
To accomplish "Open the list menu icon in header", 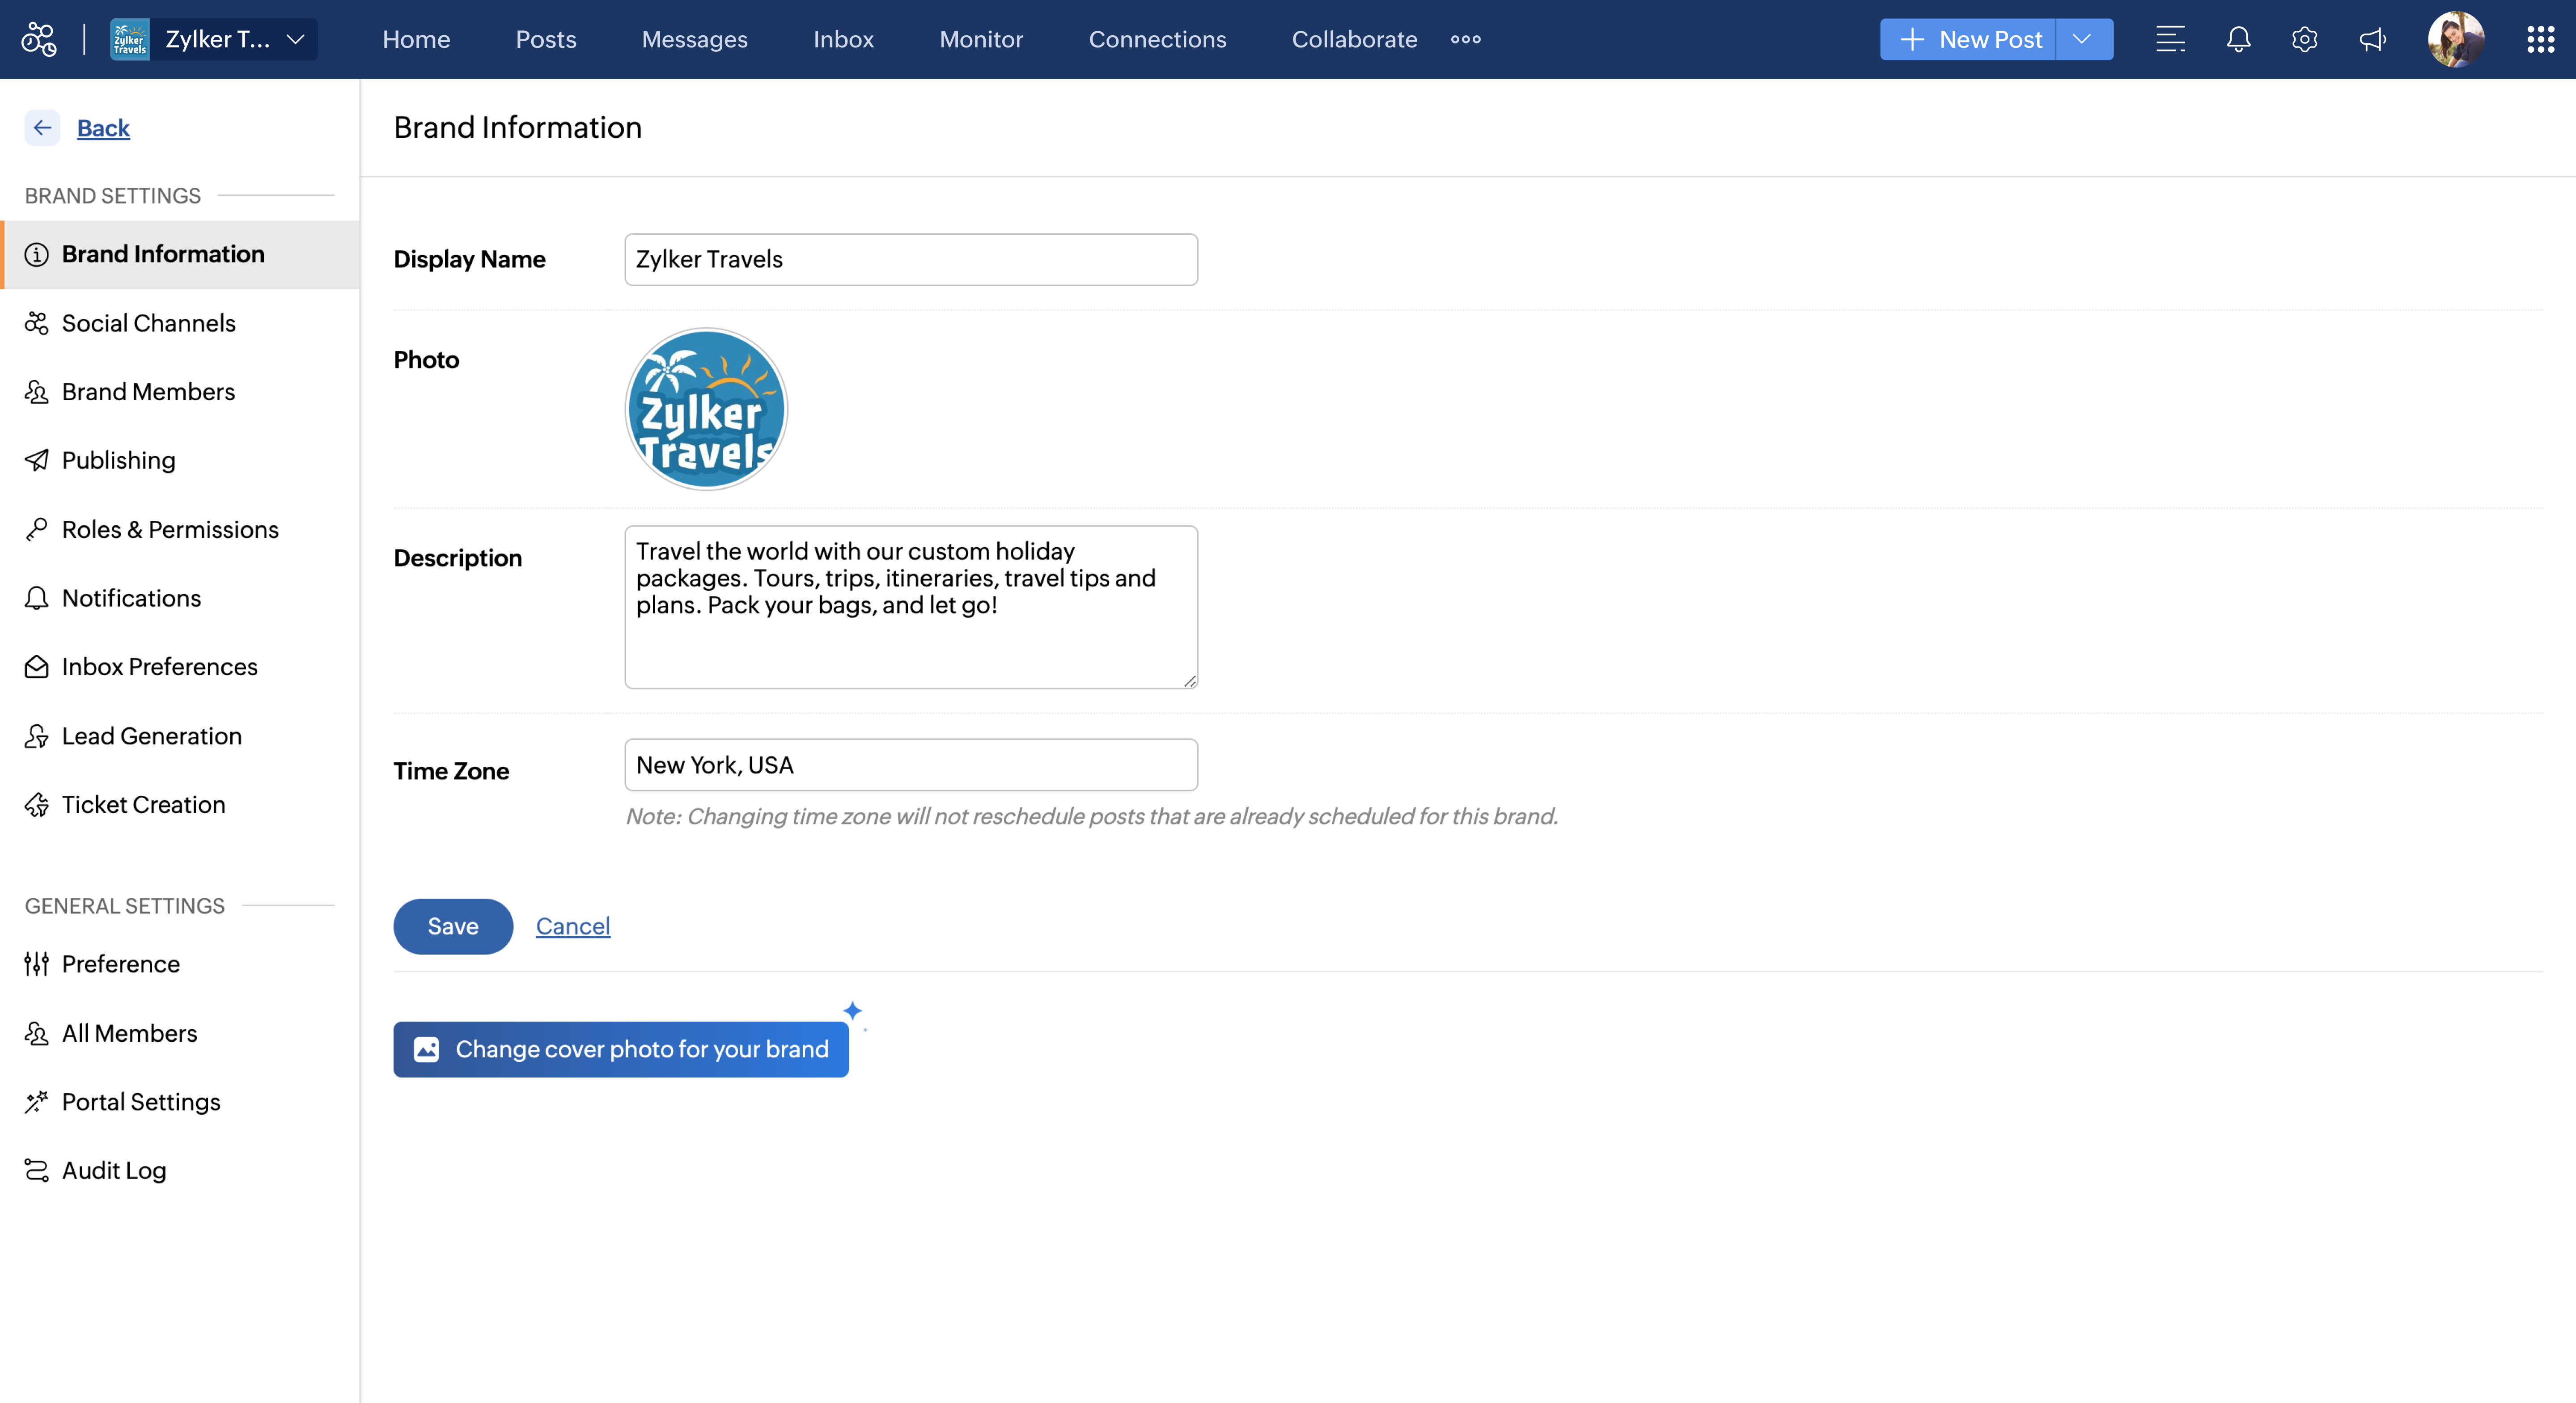I will 2170,39.
